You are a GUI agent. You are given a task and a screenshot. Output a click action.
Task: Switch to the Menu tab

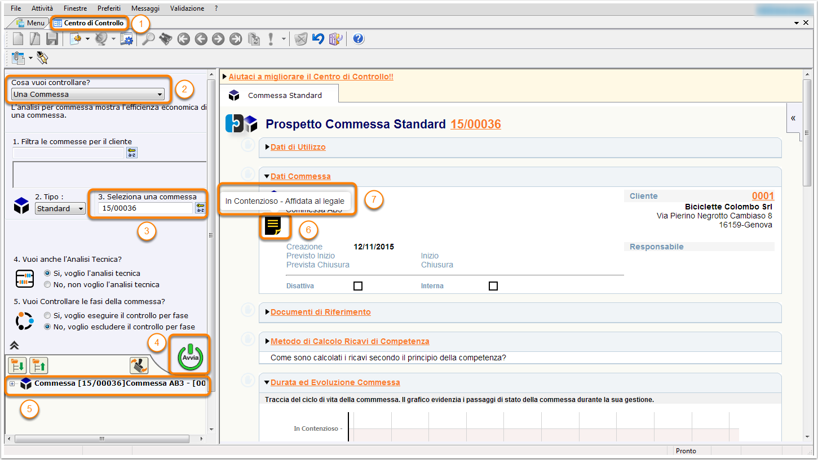tap(32, 23)
